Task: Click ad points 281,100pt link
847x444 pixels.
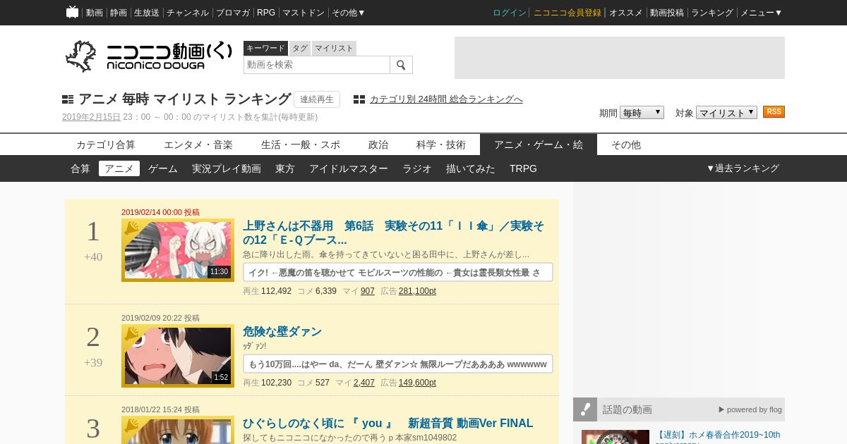Action: click(417, 291)
